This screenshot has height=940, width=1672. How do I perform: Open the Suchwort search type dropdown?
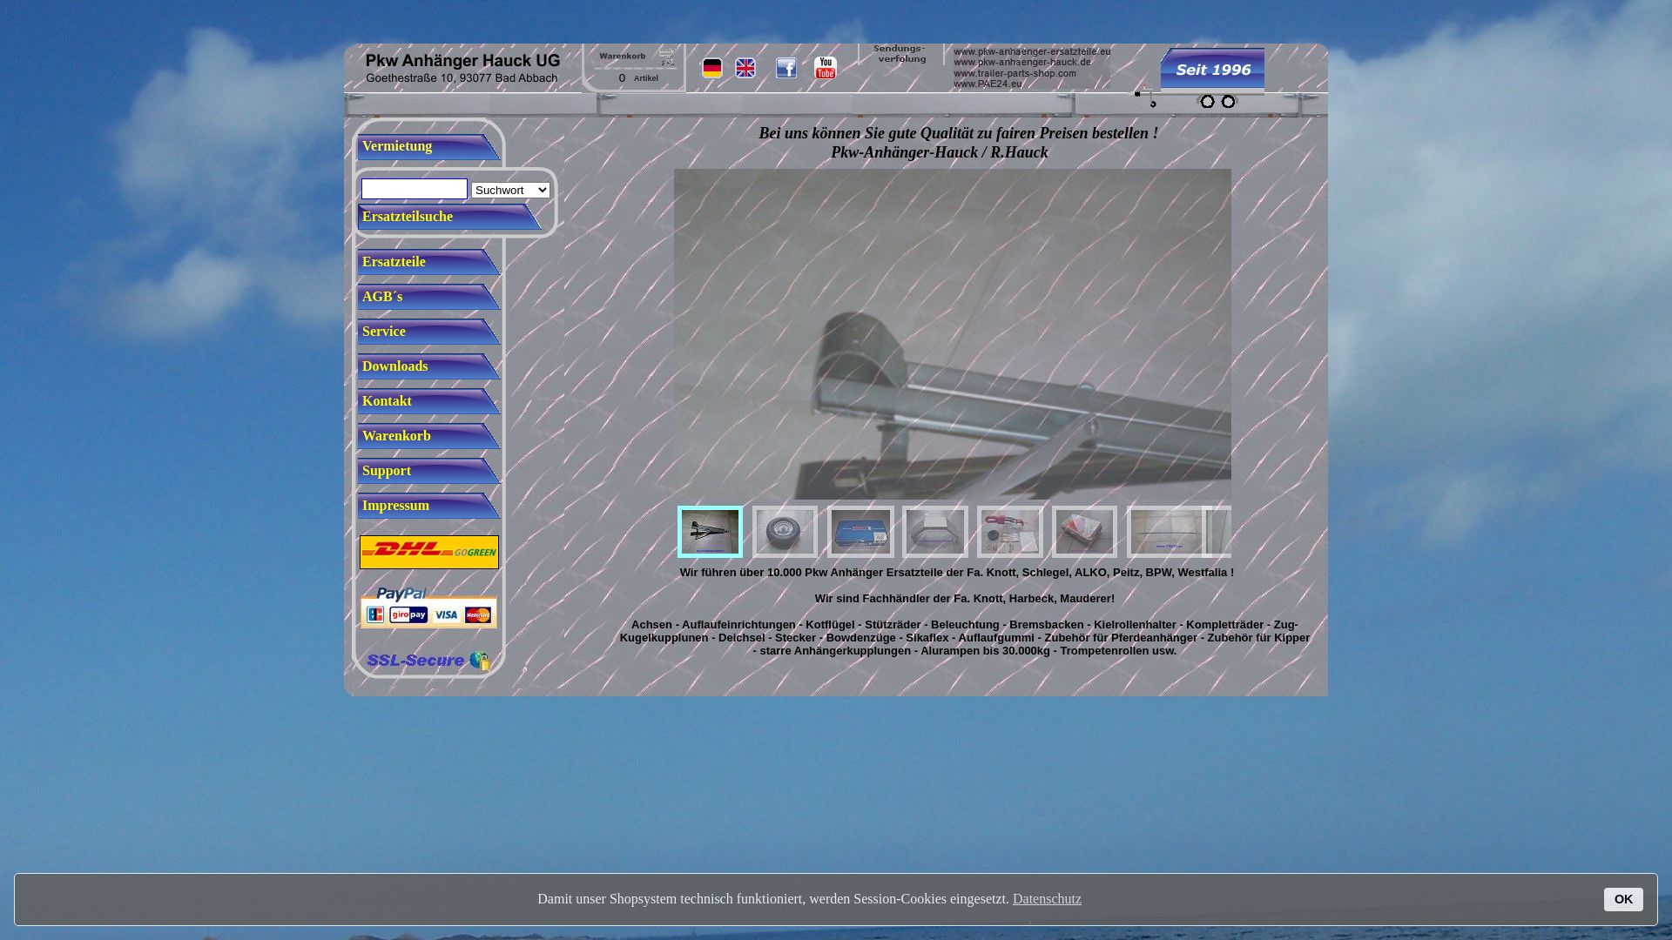click(510, 190)
